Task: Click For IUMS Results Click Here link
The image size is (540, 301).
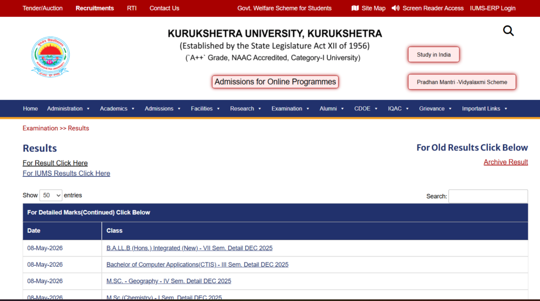Action: (66, 173)
